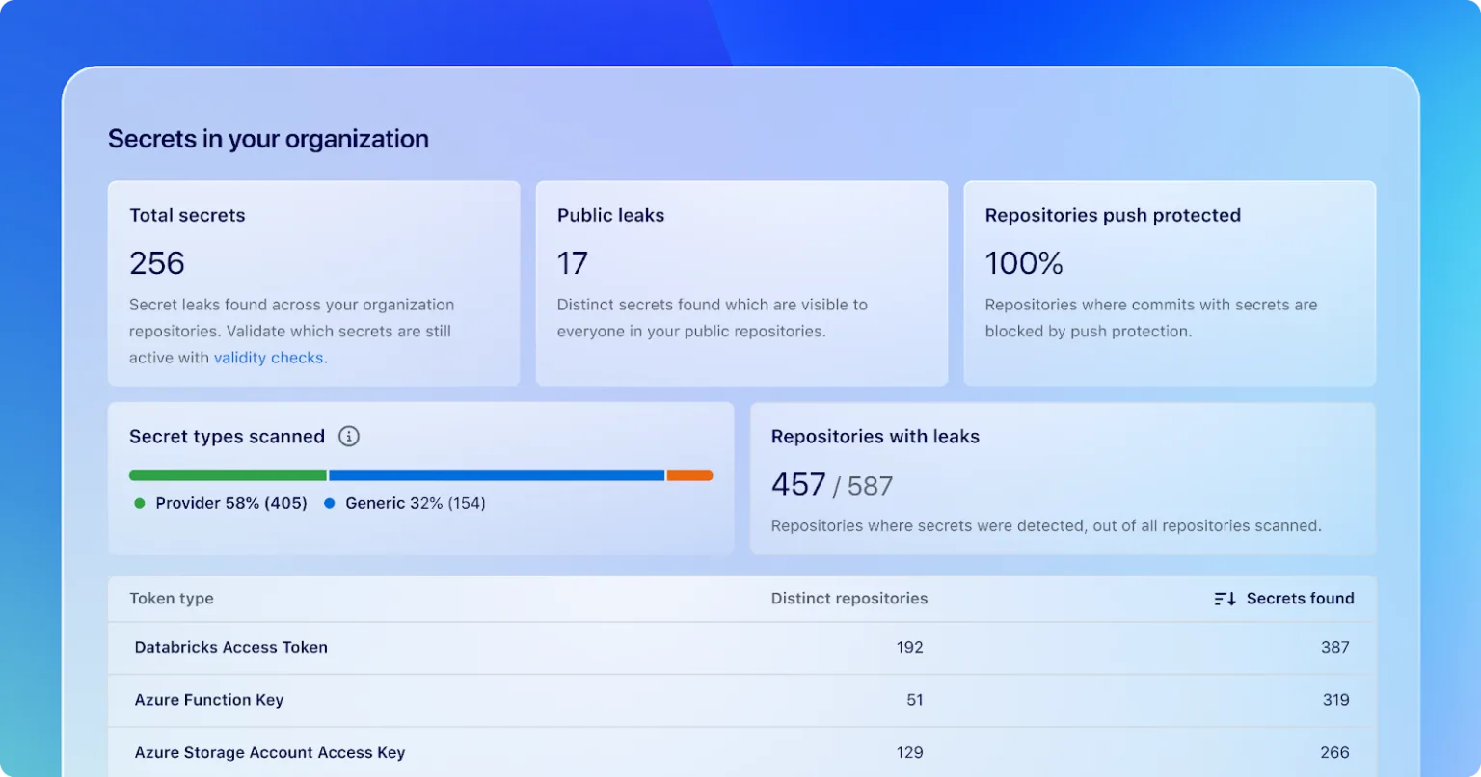Open the Total secrets card
The height and width of the screenshot is (777, 1481).
(313, 283)
